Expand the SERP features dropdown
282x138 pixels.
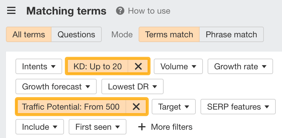pyautogui.click(x=238, y=107)
